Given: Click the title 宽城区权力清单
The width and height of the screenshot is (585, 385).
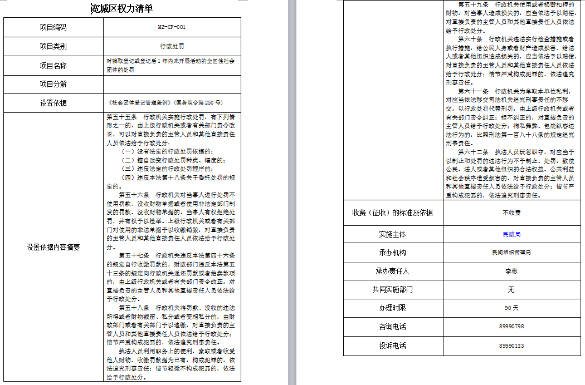Looking at the screenshot, I should point(122,8).
